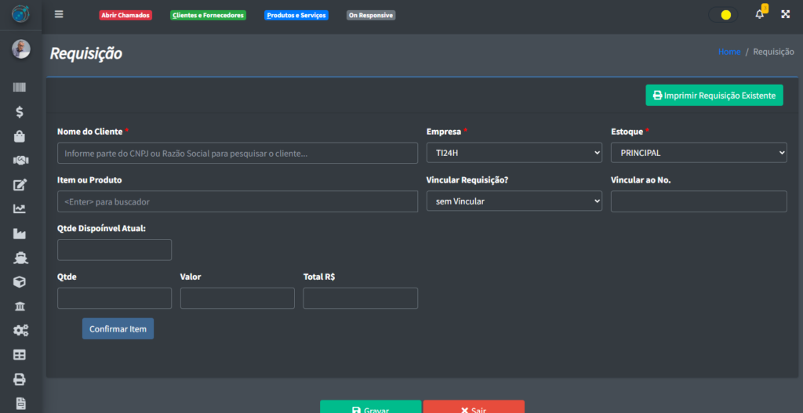The image size is (803, 413).
Task: Open the handshake icon in sidebar
Action: tap(20, 160)
